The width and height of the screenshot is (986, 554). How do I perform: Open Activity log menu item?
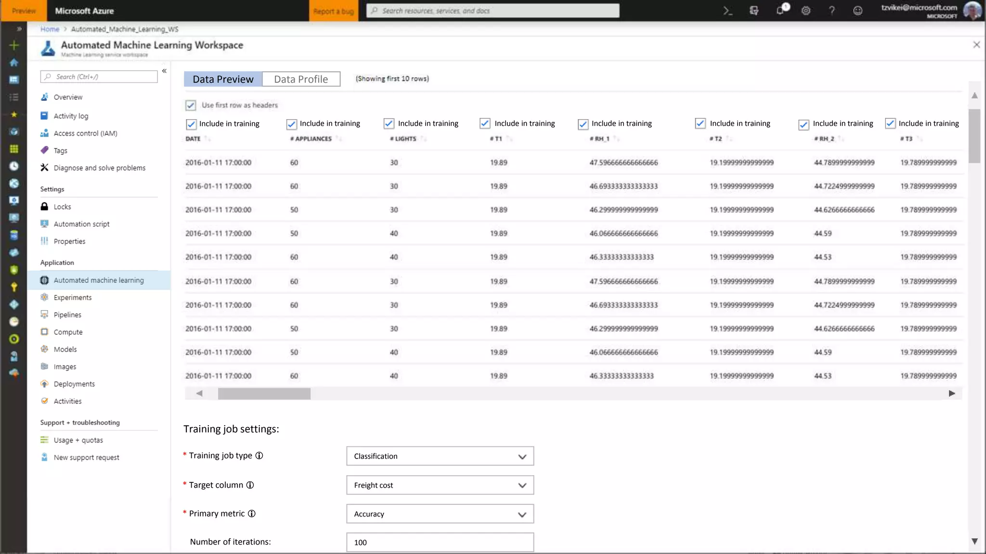coord(71,116)
